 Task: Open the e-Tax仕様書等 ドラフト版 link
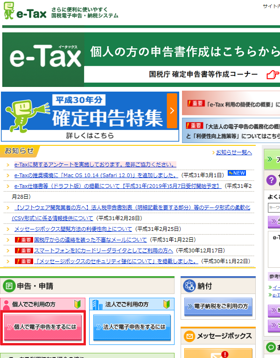pyautogui.click(x=118, y=186)
